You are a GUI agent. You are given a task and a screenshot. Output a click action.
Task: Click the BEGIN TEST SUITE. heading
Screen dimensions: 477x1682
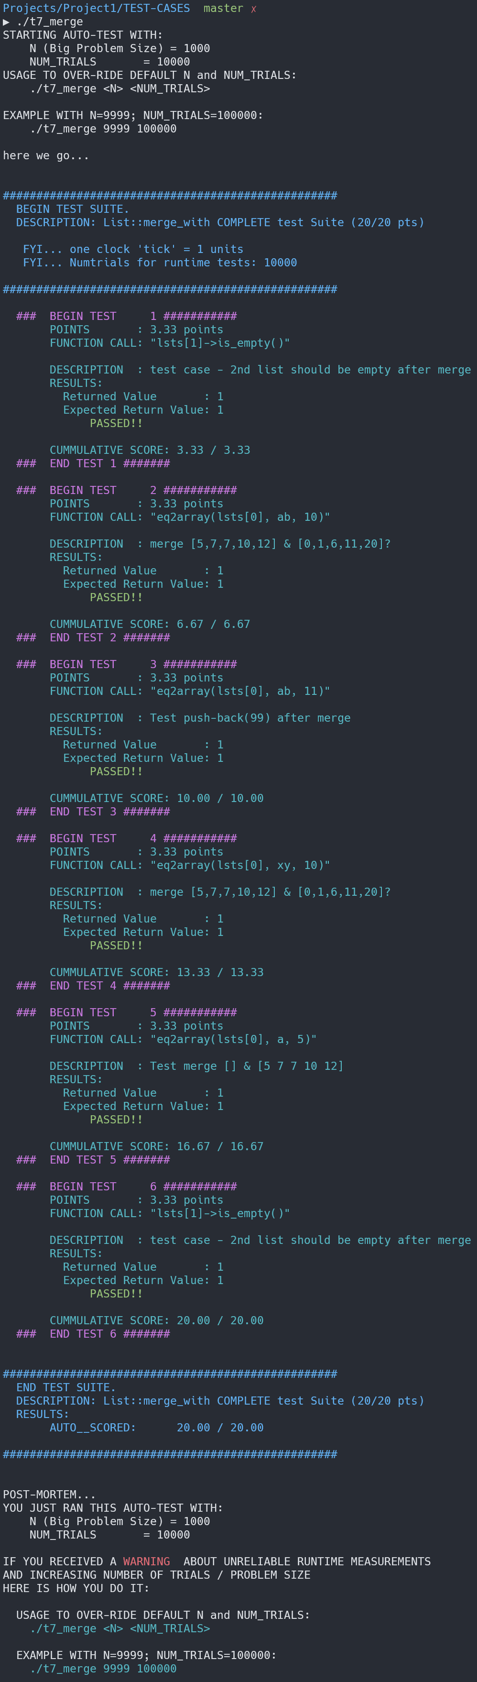(x=73, y=209)
